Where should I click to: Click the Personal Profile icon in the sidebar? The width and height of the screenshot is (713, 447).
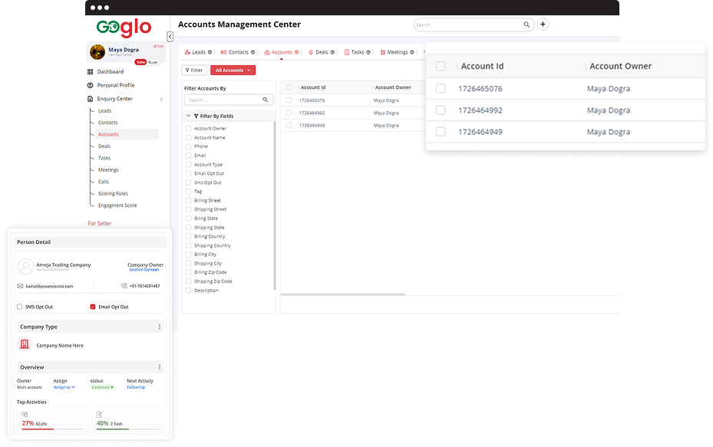coord(90,85)
